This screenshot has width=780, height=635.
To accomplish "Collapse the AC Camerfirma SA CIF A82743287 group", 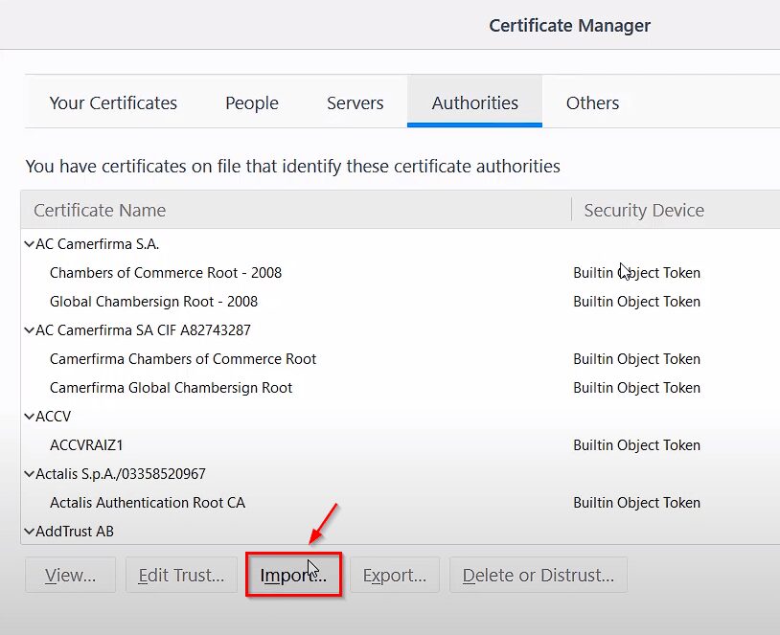I will coord(30,330).
